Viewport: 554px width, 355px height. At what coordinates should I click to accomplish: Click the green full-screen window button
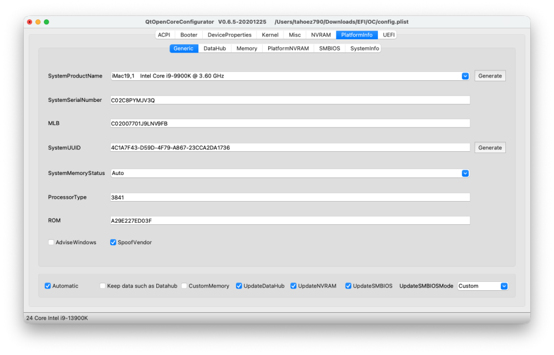pos(47,22)
